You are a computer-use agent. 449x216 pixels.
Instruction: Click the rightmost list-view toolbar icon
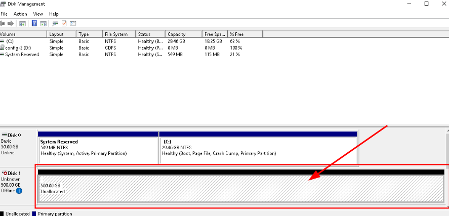[73, 23]
